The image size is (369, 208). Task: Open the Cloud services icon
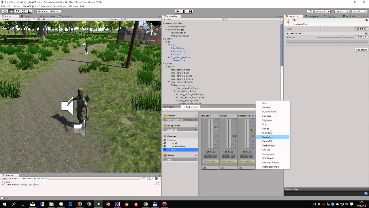coord(310,11)
